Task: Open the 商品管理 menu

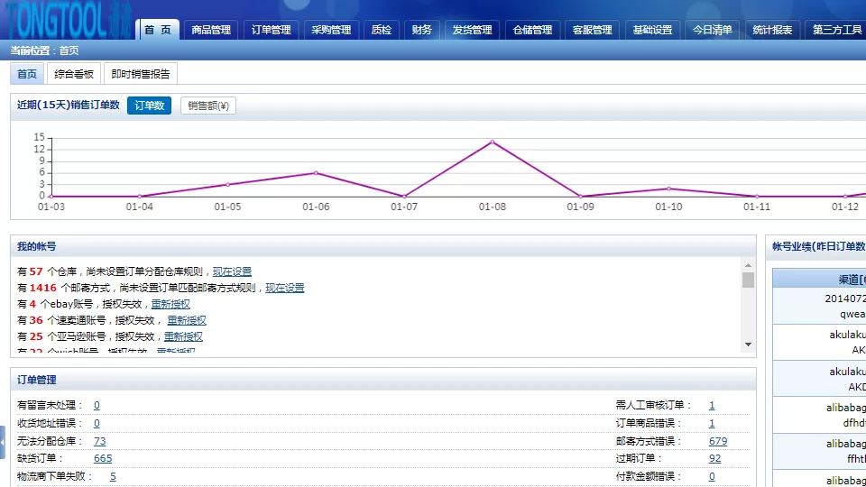Action: coord(211,30)
